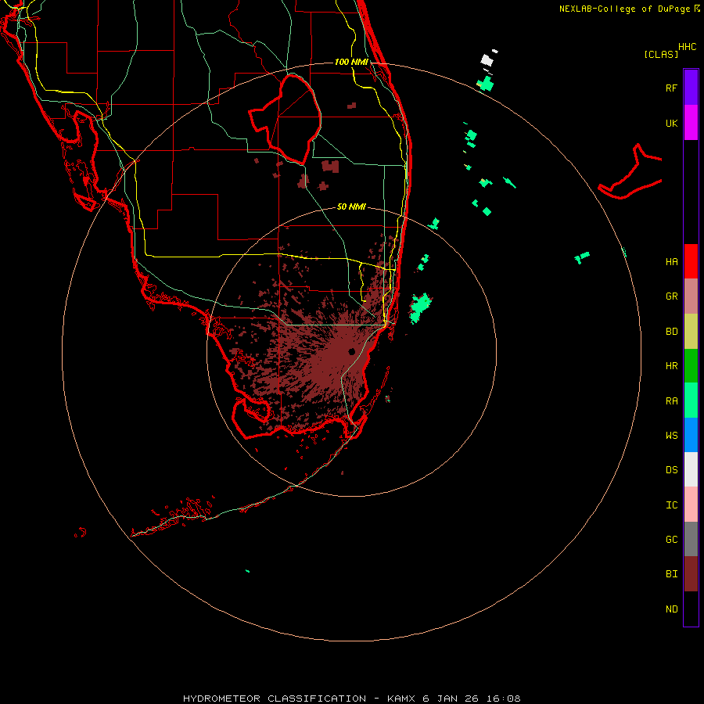Click the 'ND' legend label

(671, 609)
